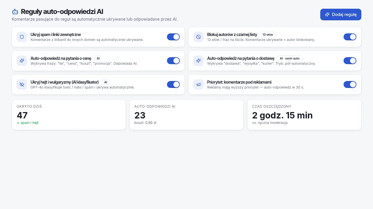Select Auto-odpowiedź na pytania o dostawę title
This screenshot has width=373, height=209.
pyautogui.click(x=241, y=58)
